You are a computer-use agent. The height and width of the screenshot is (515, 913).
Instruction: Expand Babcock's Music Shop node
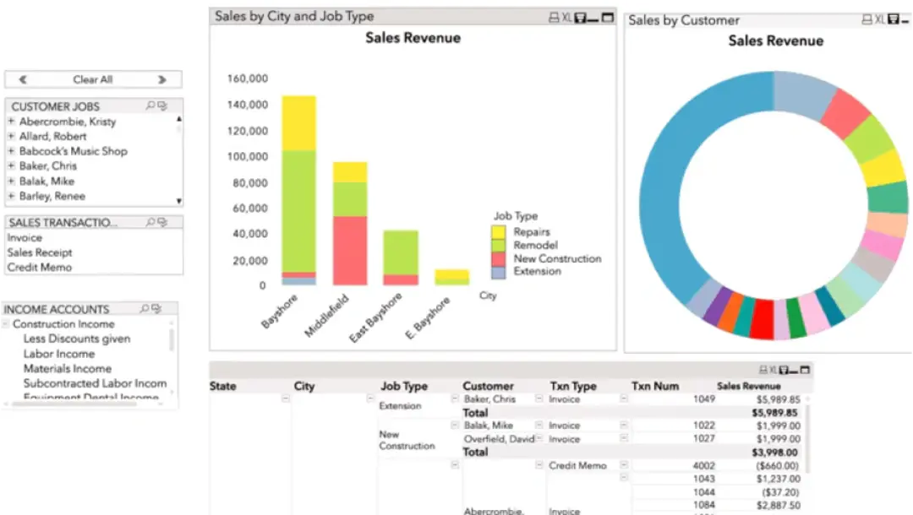pos(11,150)
